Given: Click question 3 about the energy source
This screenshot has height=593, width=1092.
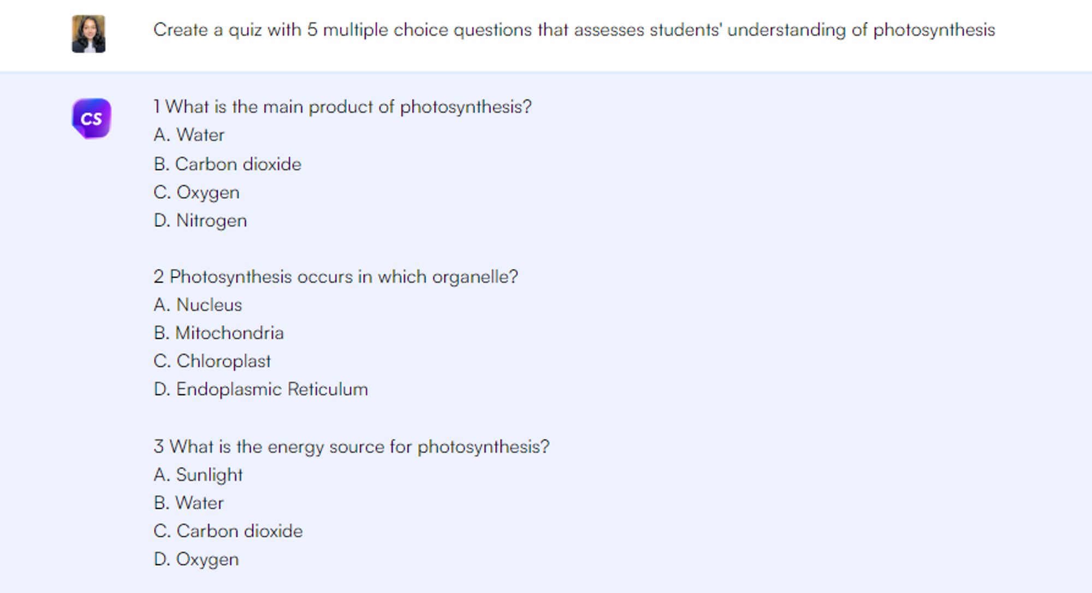Looking at the screenshot, I should click(351, 447).
